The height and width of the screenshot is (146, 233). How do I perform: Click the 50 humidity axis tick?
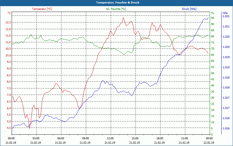[213, 73]
